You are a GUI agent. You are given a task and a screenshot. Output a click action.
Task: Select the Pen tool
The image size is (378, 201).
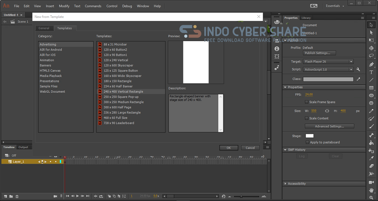coord(371,64)
